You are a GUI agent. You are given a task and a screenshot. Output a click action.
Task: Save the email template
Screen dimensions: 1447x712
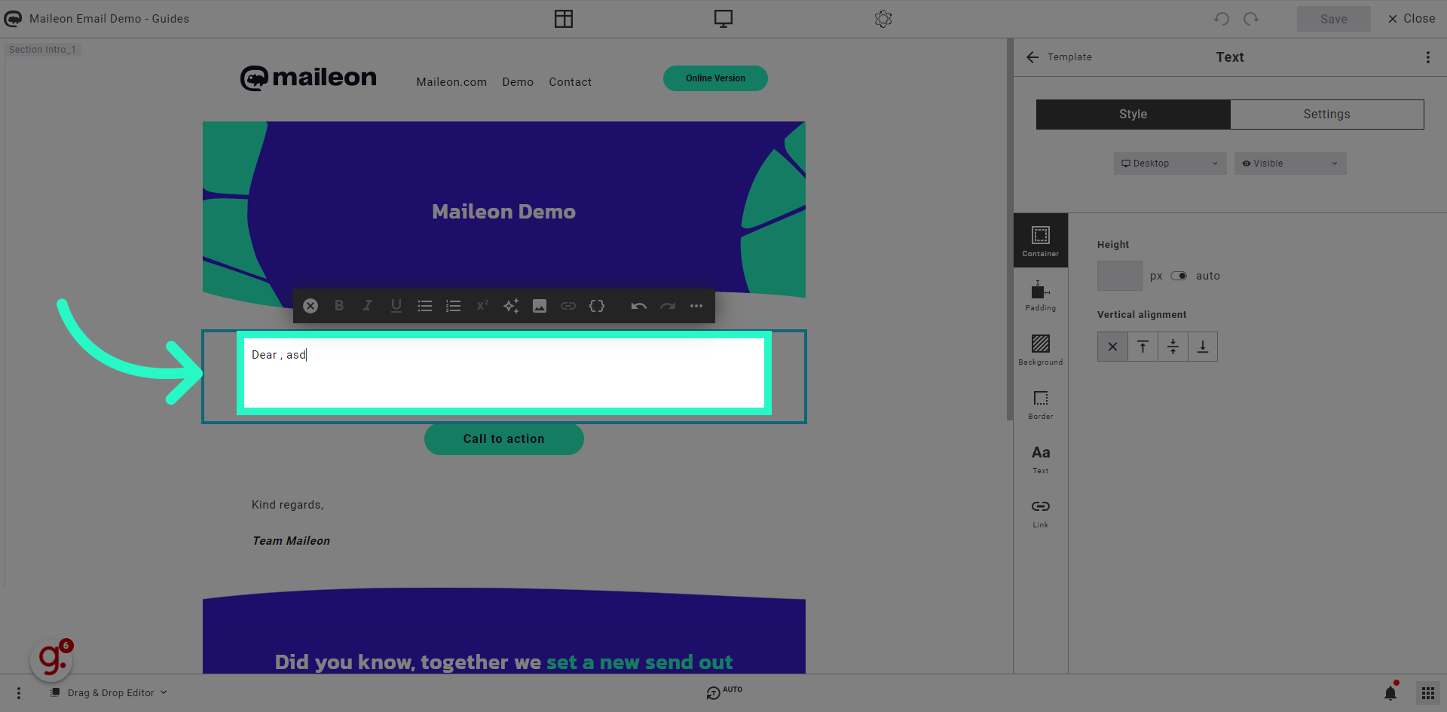tap(1334, 19)
